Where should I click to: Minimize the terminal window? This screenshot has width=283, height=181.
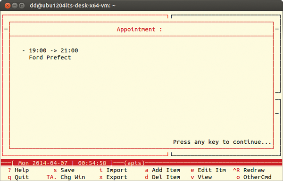(x=15, y=6)
